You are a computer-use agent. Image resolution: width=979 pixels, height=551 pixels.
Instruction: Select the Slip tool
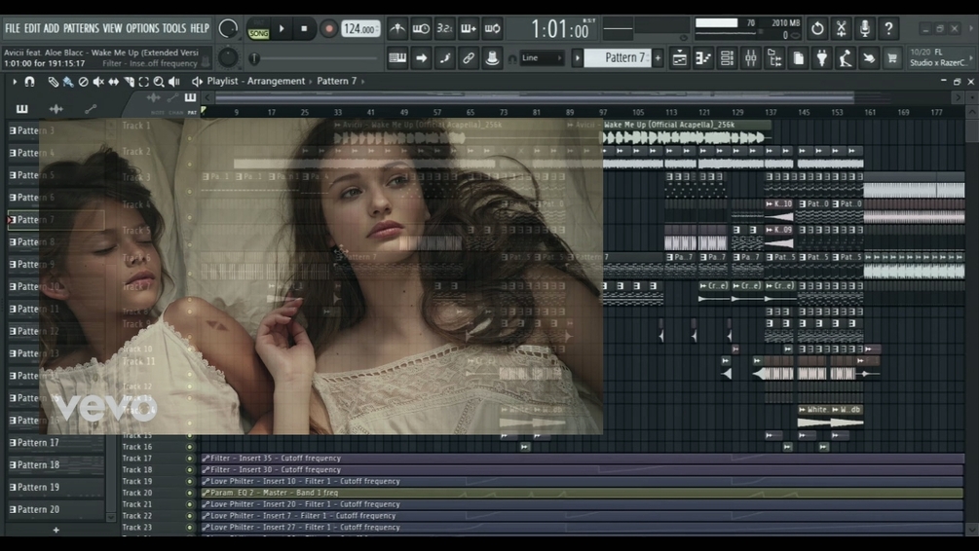(x=114, y=82)
